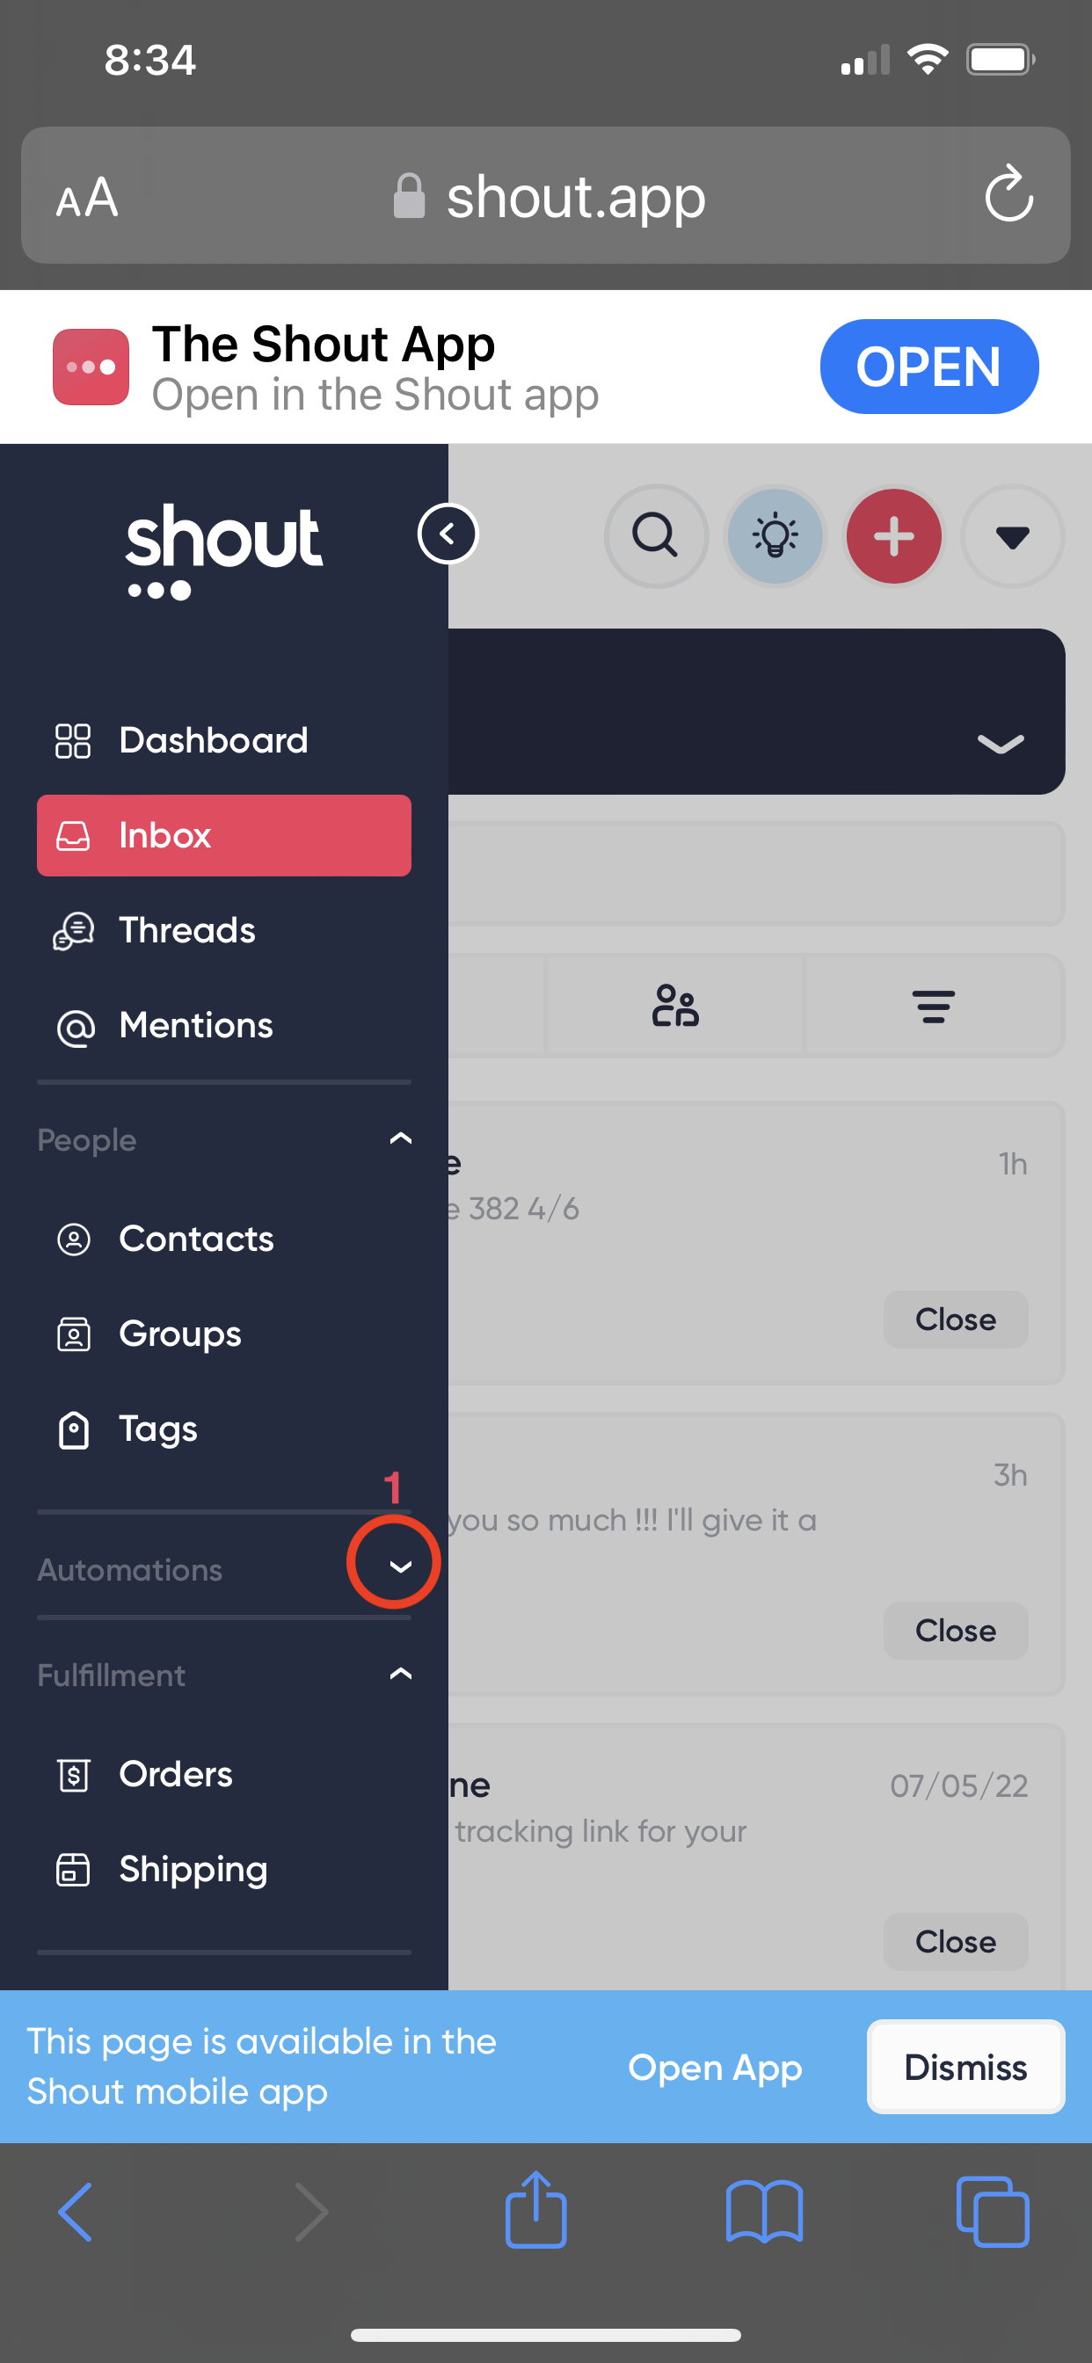
Task: Tap the blue OPEN app button
Action: tap(928, 367)
